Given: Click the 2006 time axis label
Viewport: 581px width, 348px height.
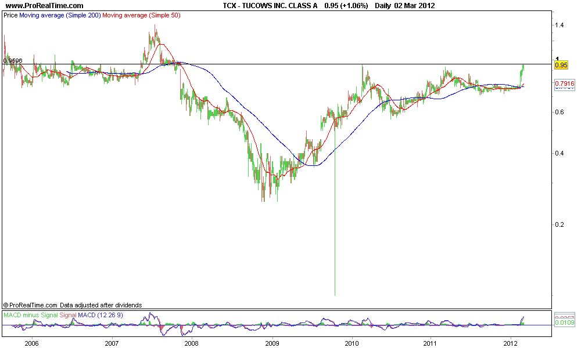Looking at the screenshot, I should pyautogui.click(x=32, y=343).
